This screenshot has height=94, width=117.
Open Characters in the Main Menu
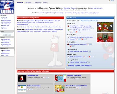(68, 13)
